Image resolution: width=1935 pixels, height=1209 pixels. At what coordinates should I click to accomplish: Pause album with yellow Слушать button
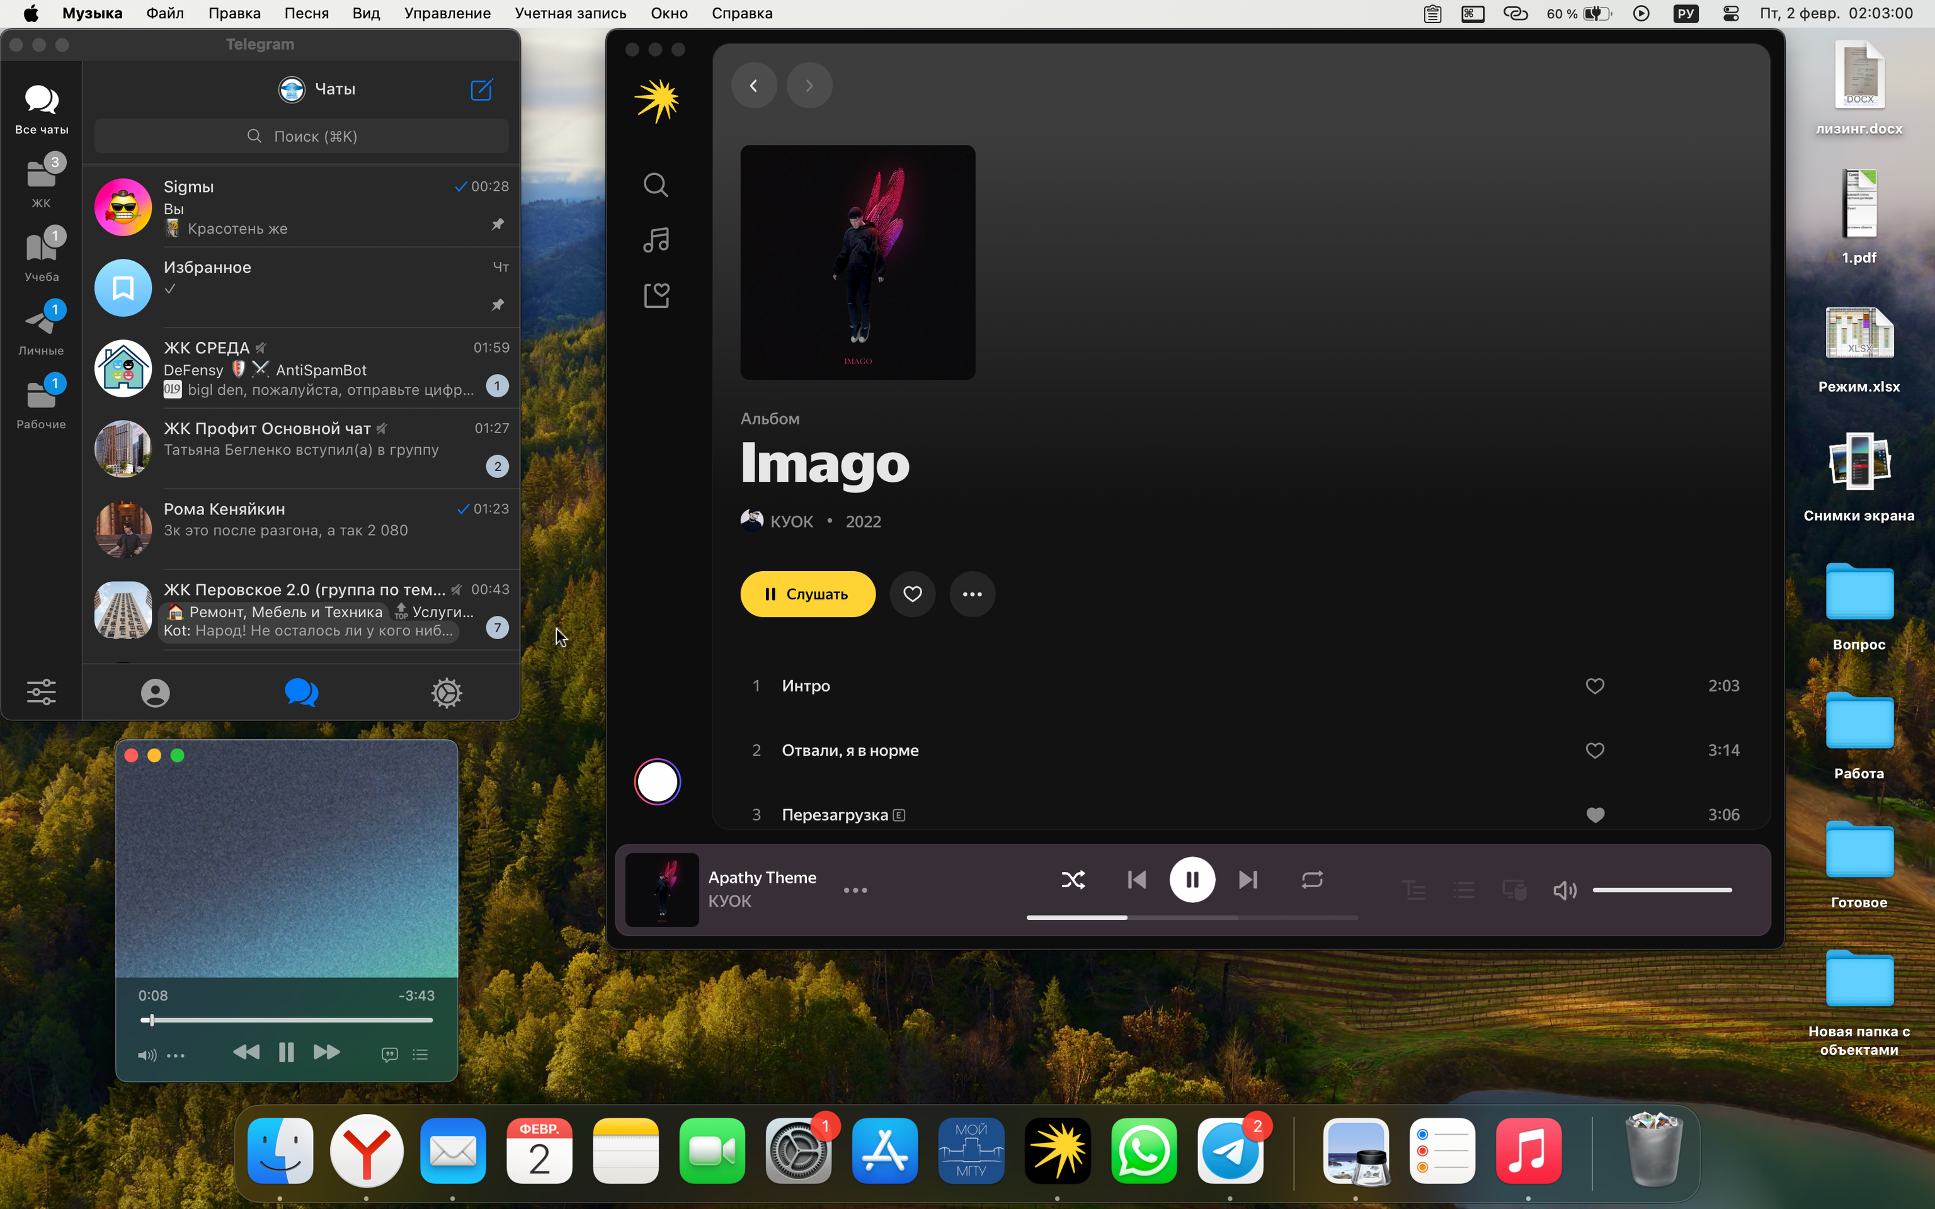pyautogui.click(x=808, y=594)
